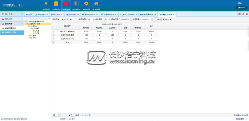
Task: Close the 环比分析 tab
Action: pyautogui.click(x=63, y=15)
